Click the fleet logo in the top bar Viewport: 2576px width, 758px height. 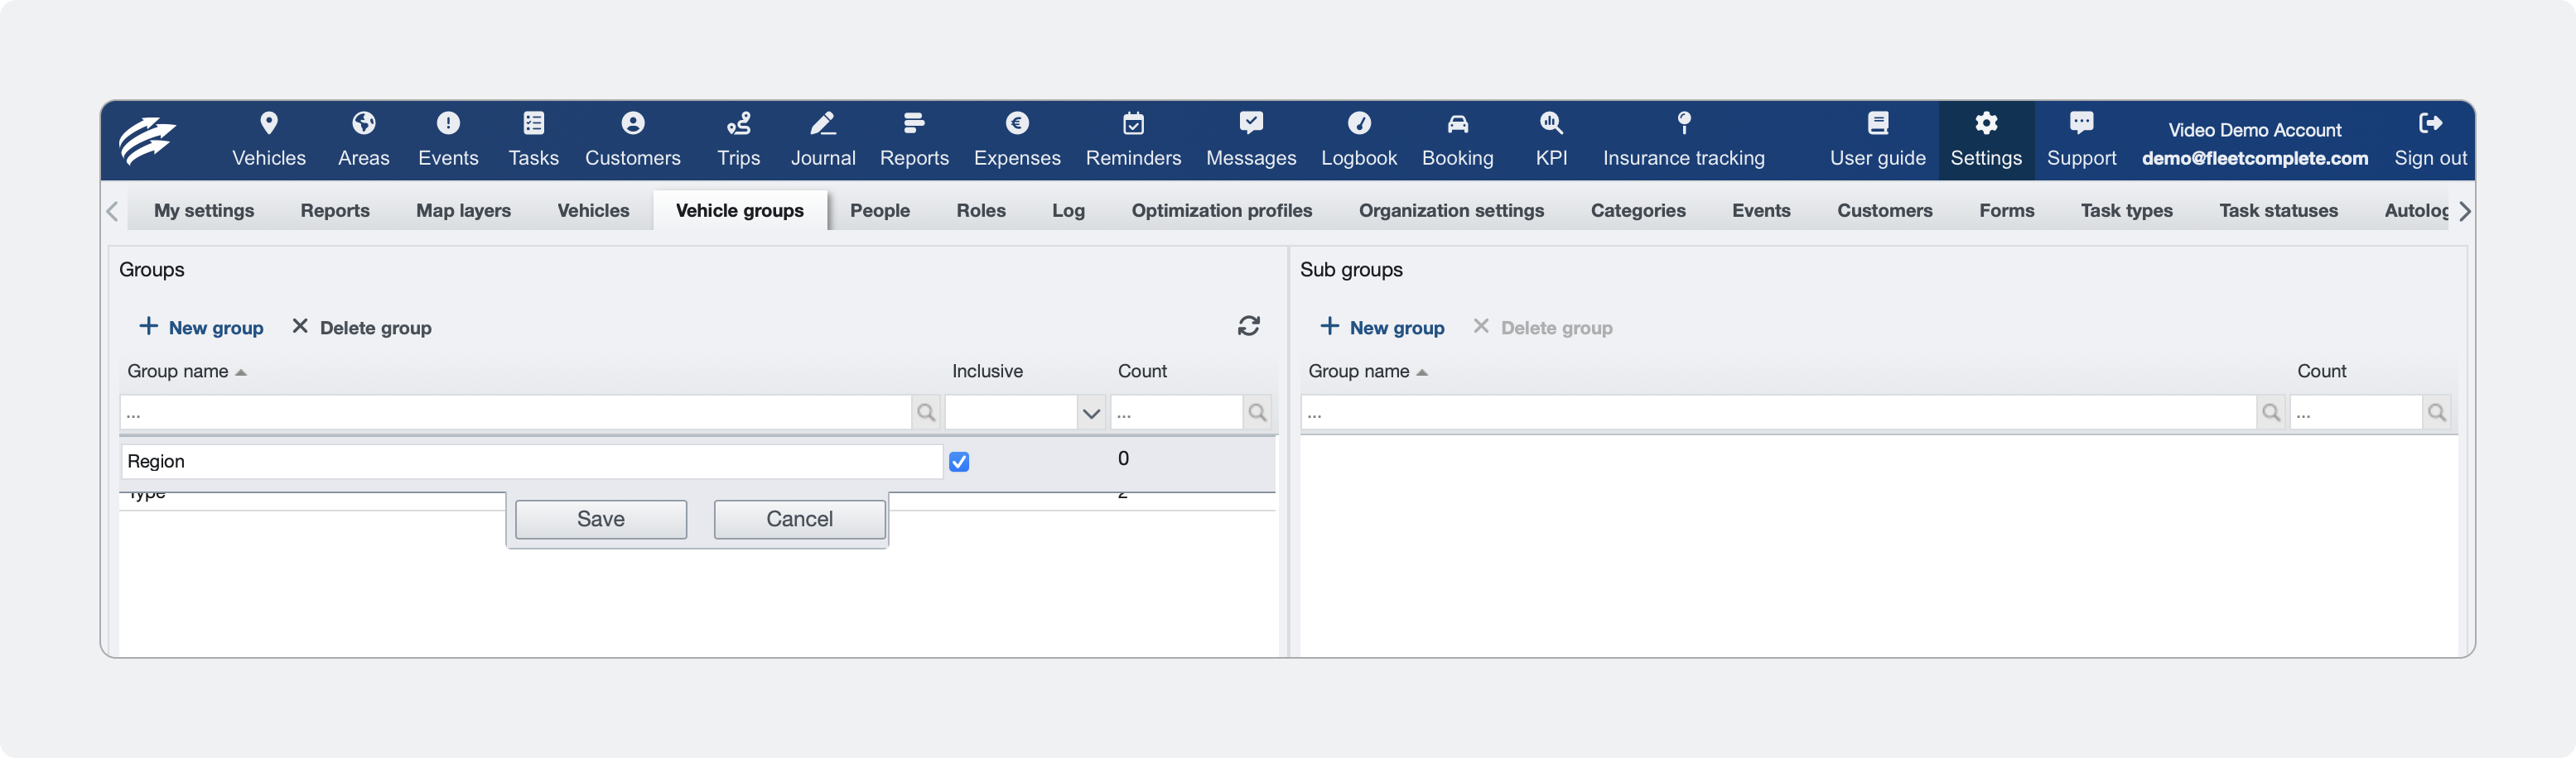coord(148,140)
